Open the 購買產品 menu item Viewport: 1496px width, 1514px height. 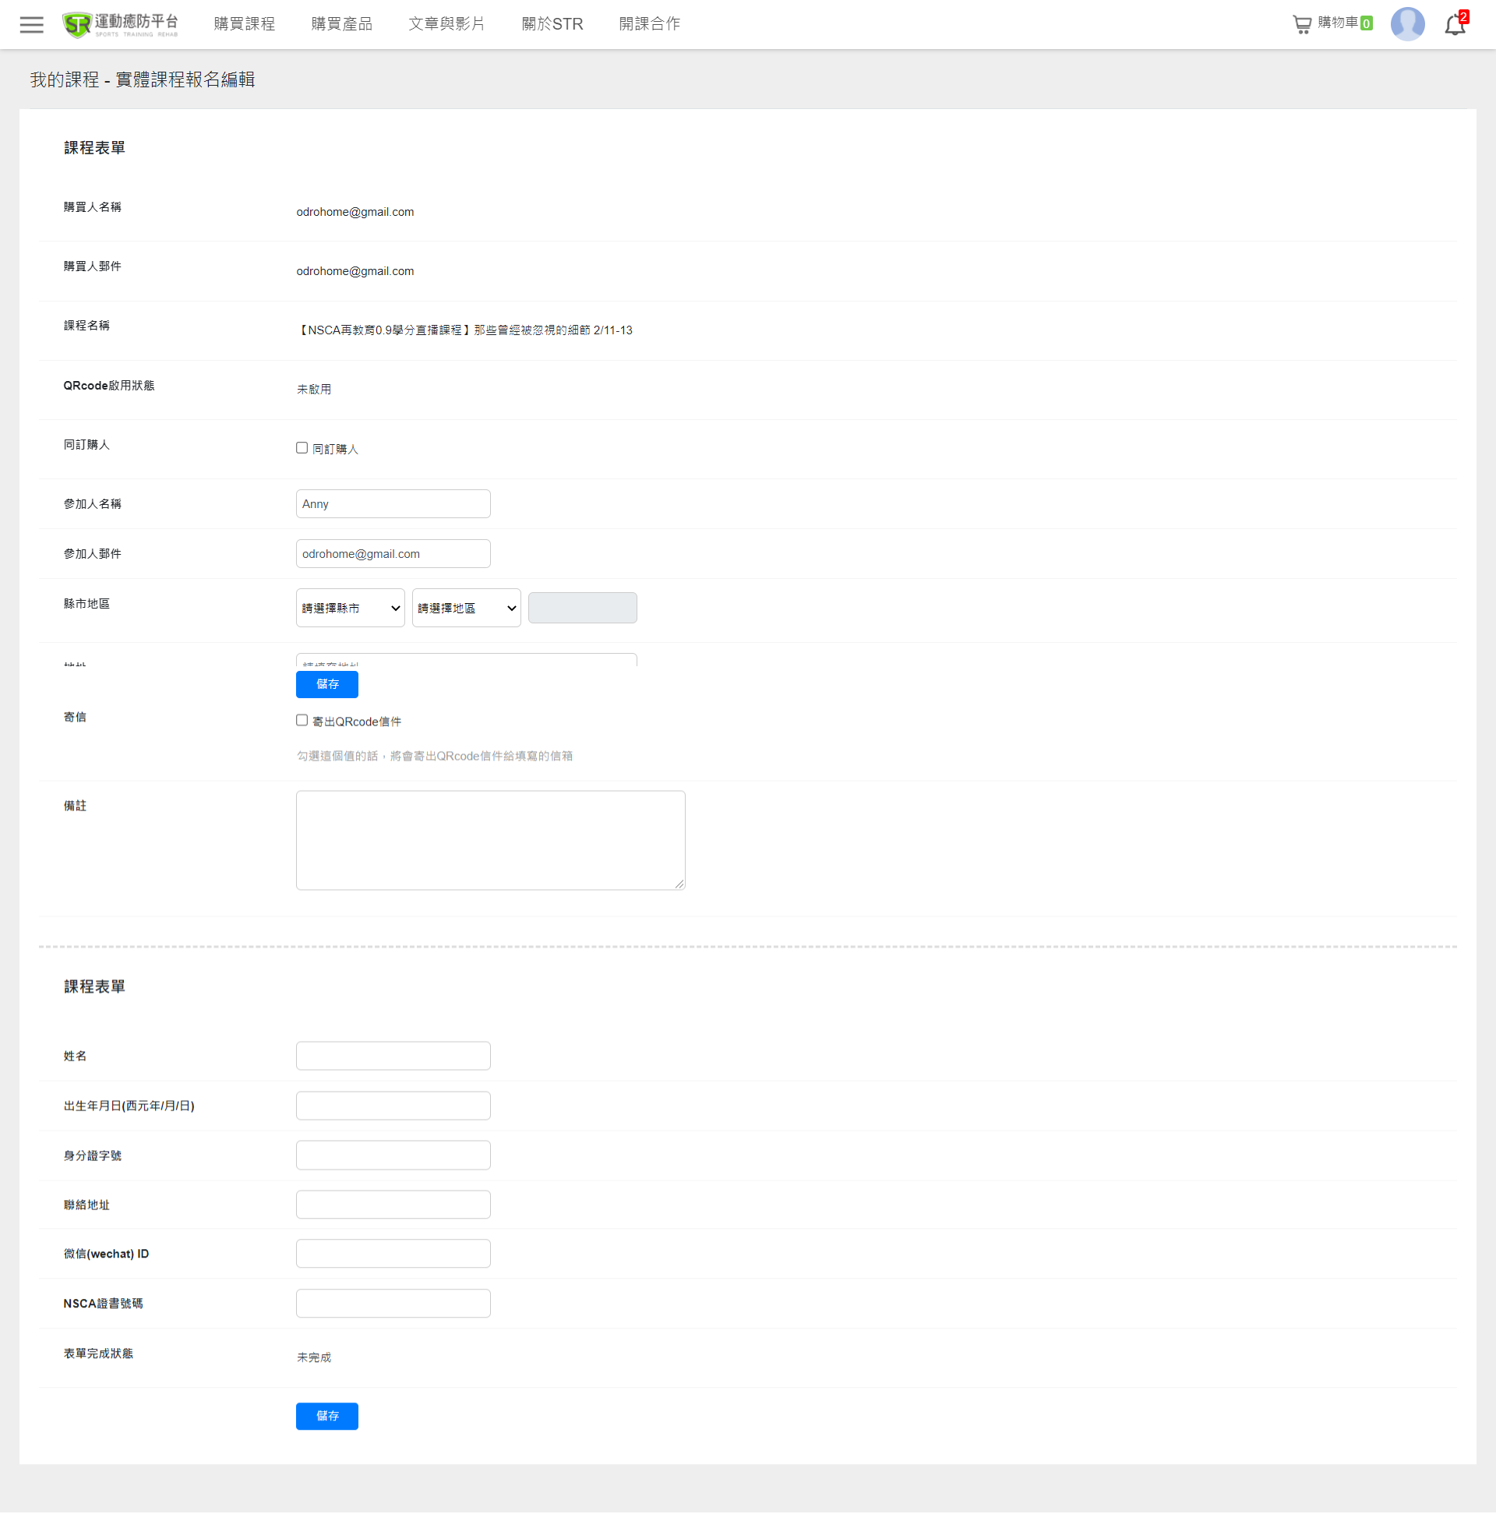(x=342, y=24)
